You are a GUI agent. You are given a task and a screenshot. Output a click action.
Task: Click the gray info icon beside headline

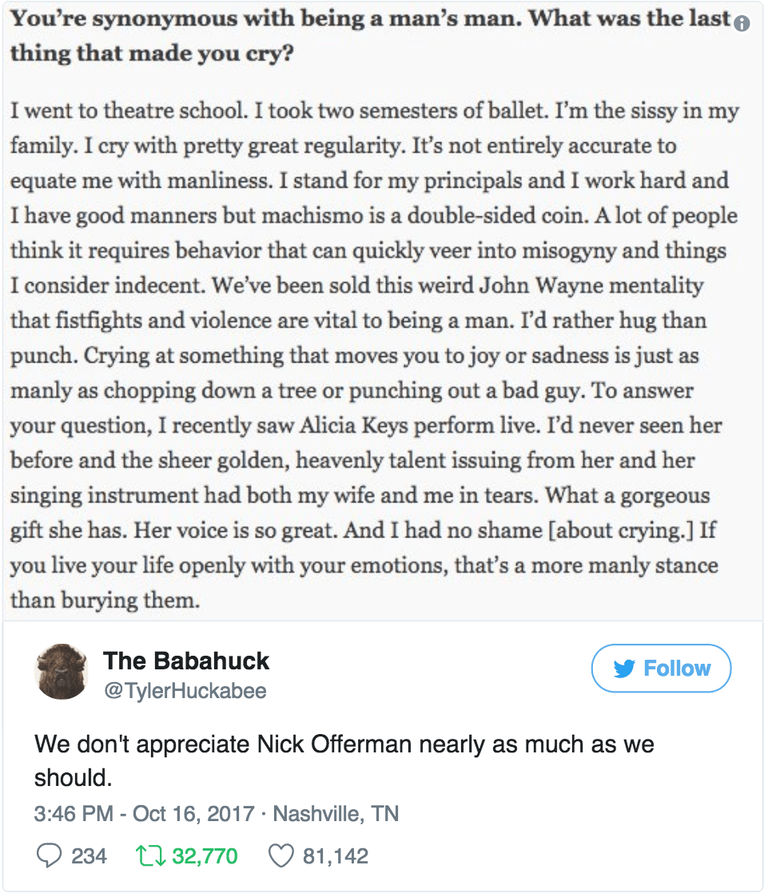(x=742, y=24)
